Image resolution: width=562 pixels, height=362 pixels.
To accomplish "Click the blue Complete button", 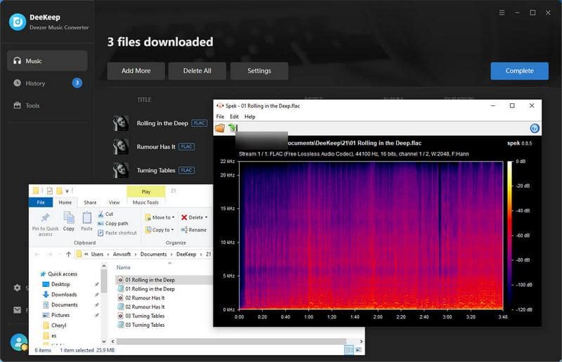I will click(519, 71).
